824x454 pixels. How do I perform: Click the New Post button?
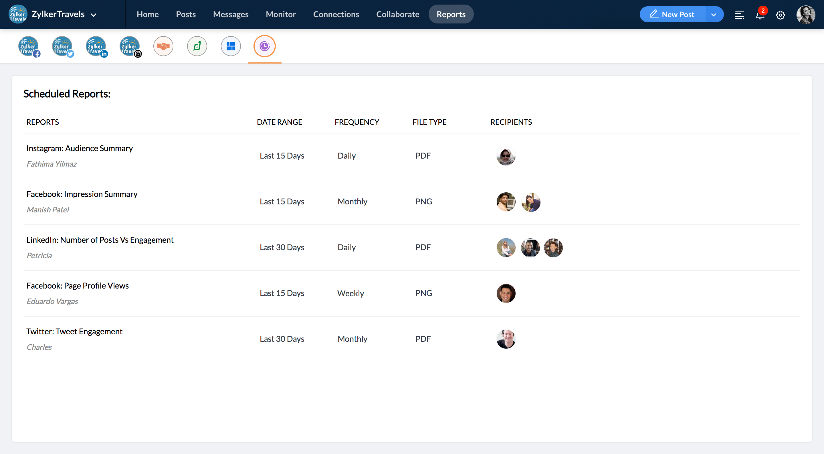(x=672, y=14)
